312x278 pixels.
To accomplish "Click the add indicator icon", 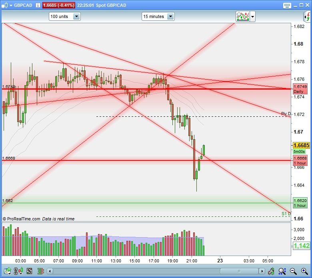I will (243, 16).
